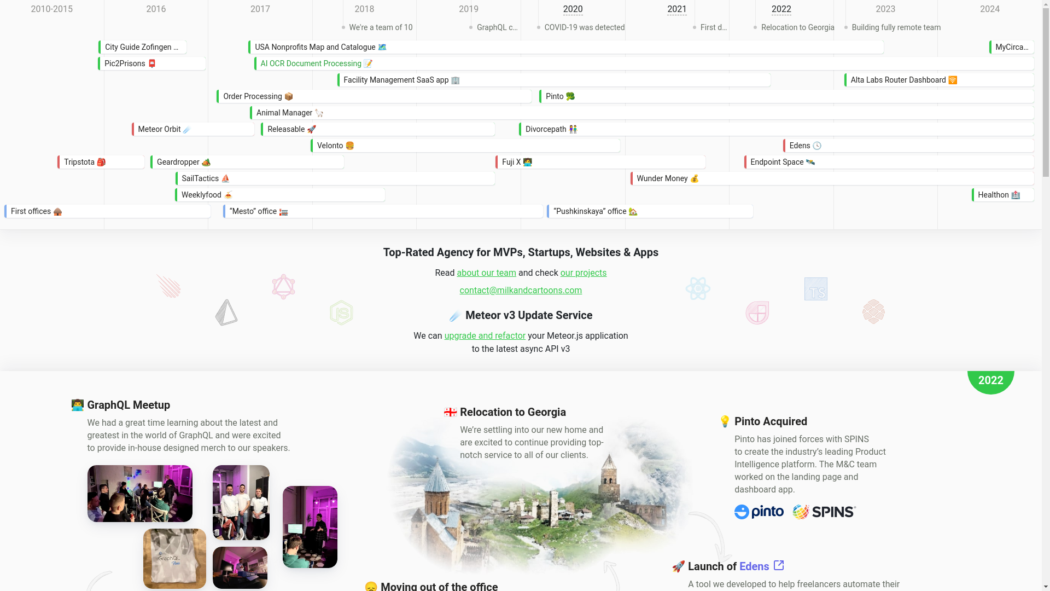
Task: Open the Pic2Prisons project bar
Action: point(152,63)
